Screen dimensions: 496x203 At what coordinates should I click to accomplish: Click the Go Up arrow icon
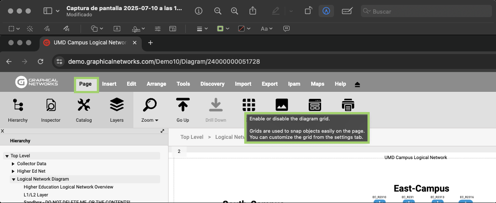click(x=183, y=105)
